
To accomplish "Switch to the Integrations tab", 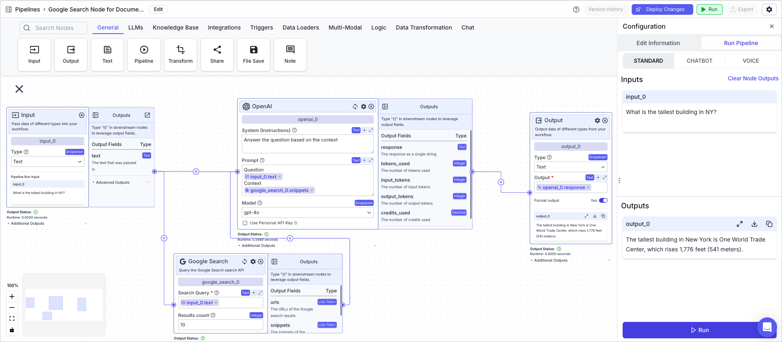I will 224,27.
